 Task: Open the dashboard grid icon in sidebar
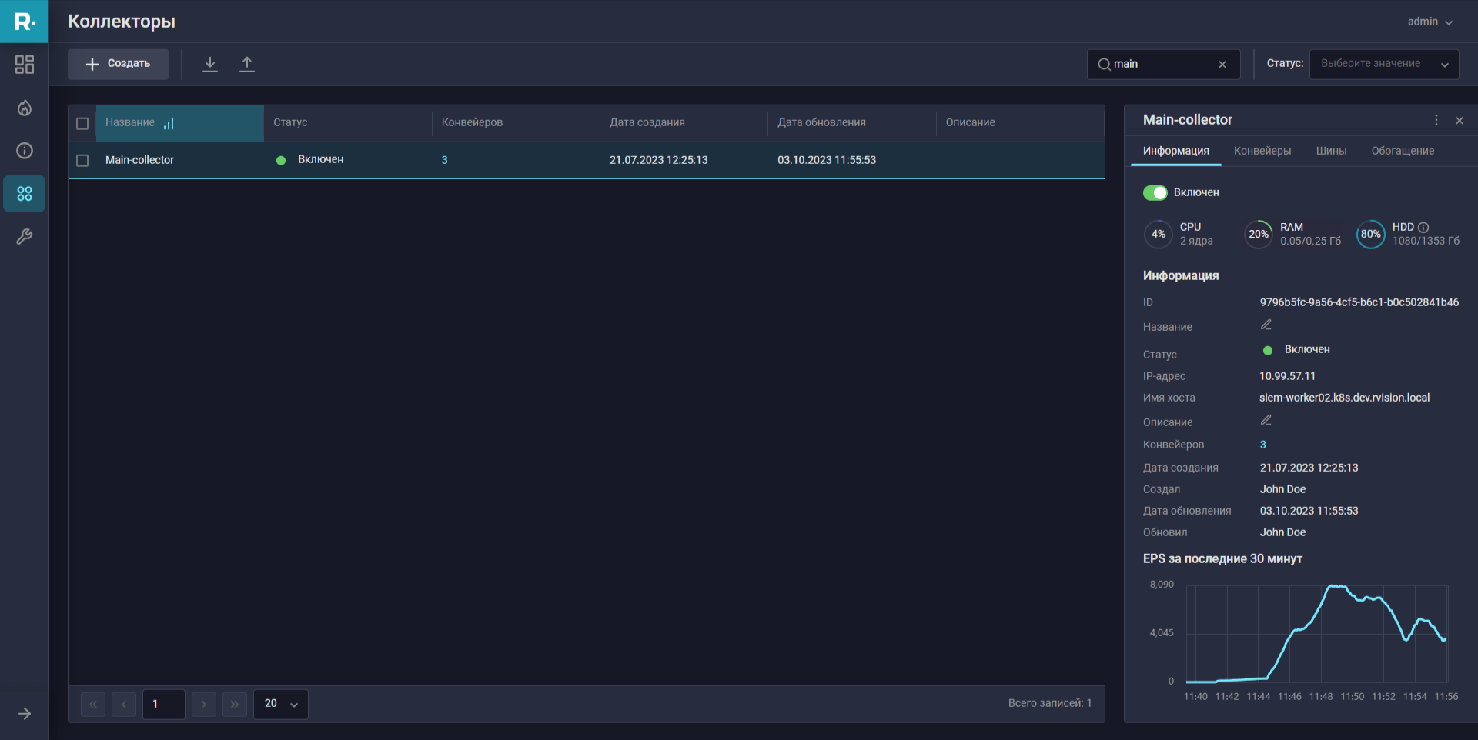click(x=25, y=65)
